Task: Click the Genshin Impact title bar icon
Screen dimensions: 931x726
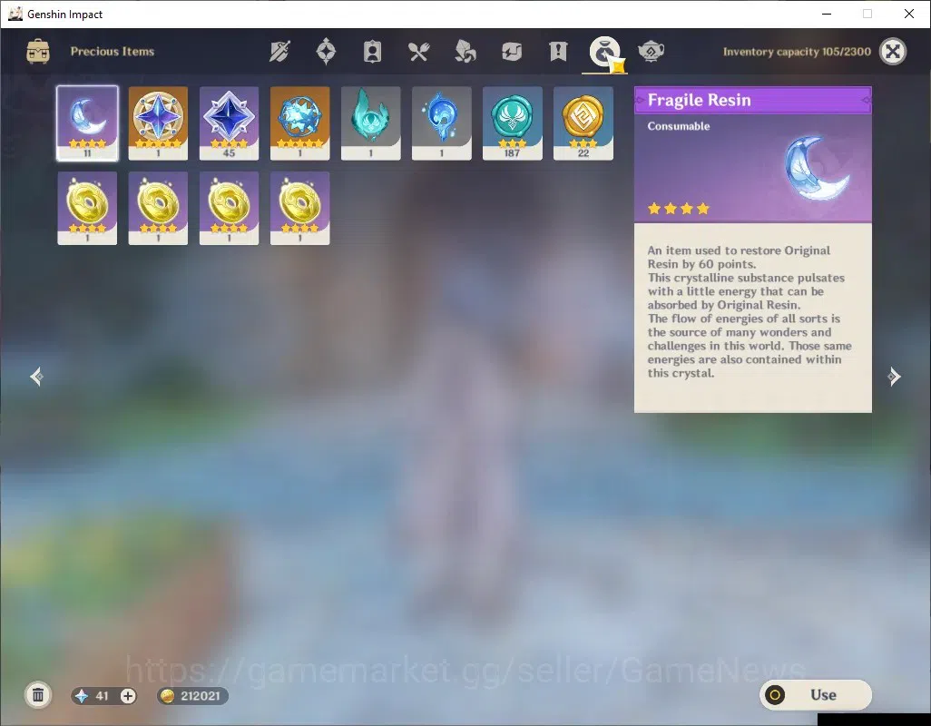Action: [x=15, y=14]
